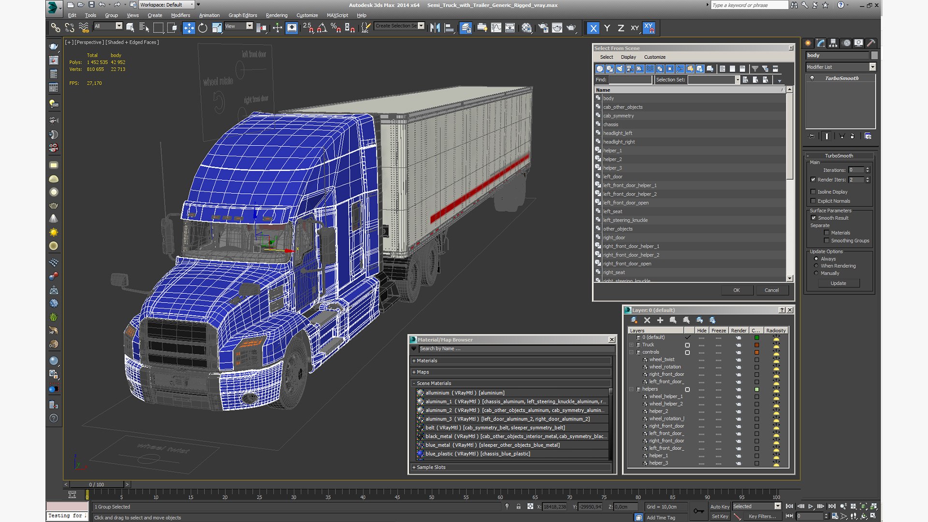928x522 pixels.
Task: Enable Isoline Display checkbox
Action: click(x=813, y=192)
